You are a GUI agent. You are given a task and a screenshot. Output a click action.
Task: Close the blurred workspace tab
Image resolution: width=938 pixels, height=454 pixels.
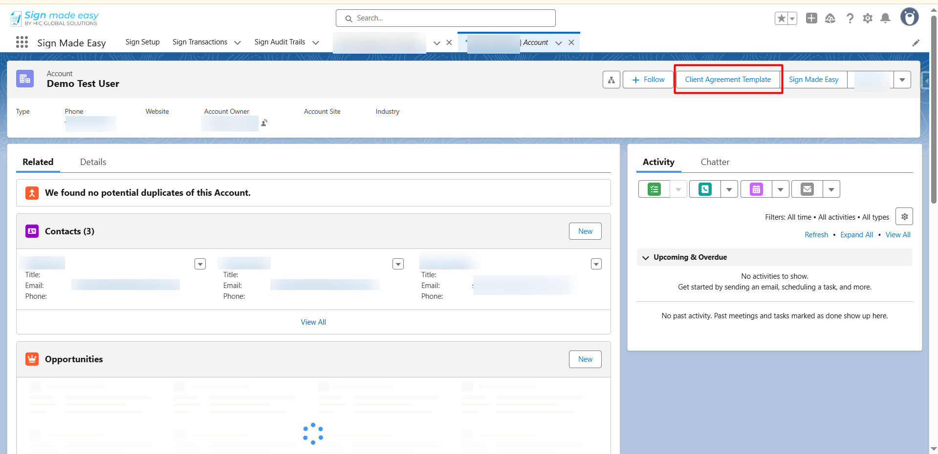pos(449,42)
